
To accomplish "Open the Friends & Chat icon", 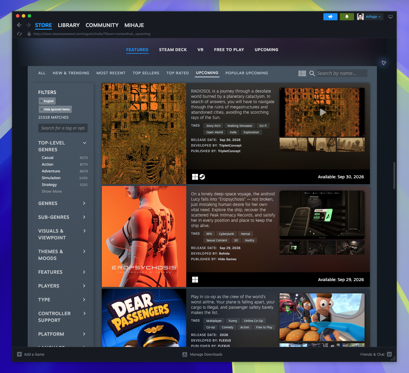I will coord(389,354).
